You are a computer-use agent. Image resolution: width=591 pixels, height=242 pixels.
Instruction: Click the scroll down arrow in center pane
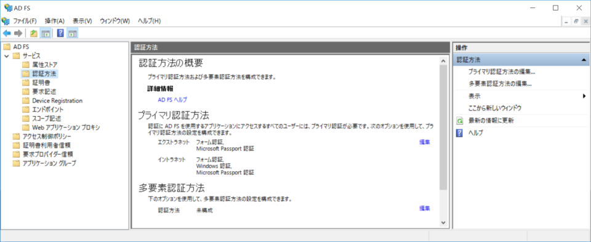pos(443,223)
